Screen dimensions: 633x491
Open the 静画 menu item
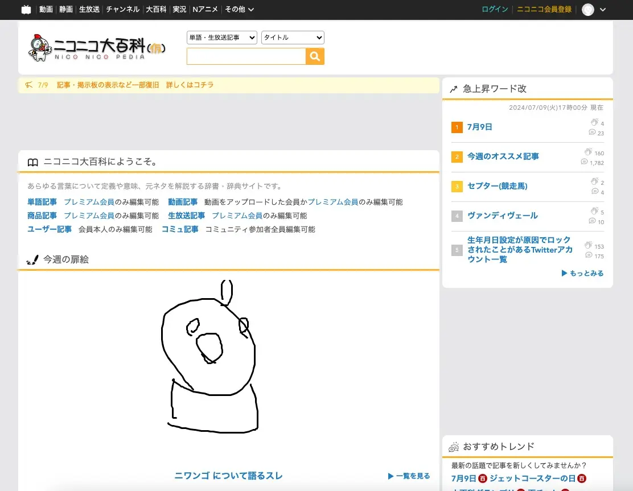66,9
